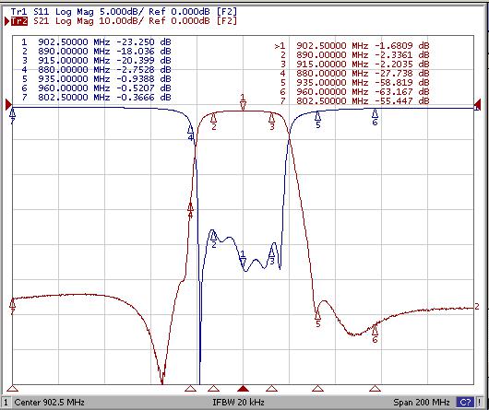
Task: Click the right red reference level arrow
Action: tap(477, 105)
